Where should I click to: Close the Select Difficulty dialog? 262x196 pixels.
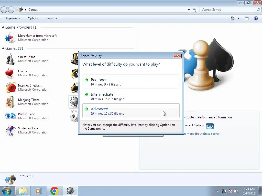coord(178,56)
